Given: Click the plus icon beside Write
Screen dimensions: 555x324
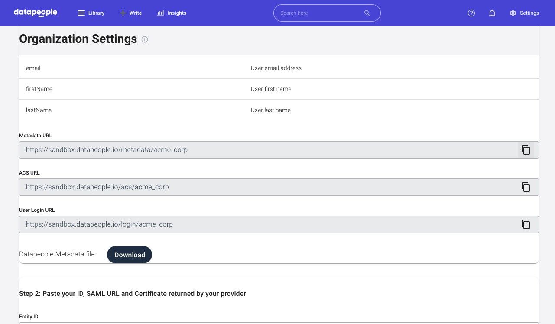Looking at the screenshot, I should click(x=123, y=13).
